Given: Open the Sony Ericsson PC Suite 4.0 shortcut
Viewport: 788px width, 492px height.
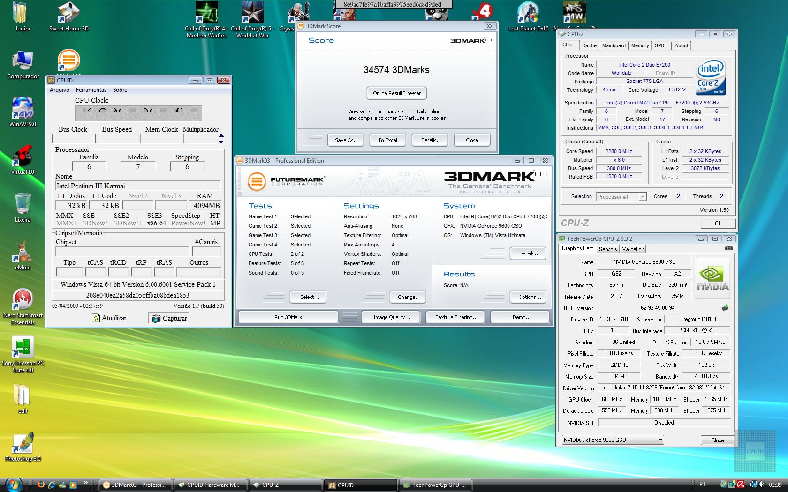Looking at the screenshot, I should [x=23, y=355].
